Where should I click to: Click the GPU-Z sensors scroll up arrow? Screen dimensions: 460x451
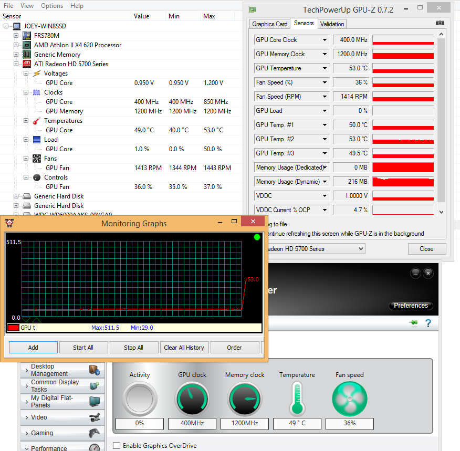coord(441,34)
